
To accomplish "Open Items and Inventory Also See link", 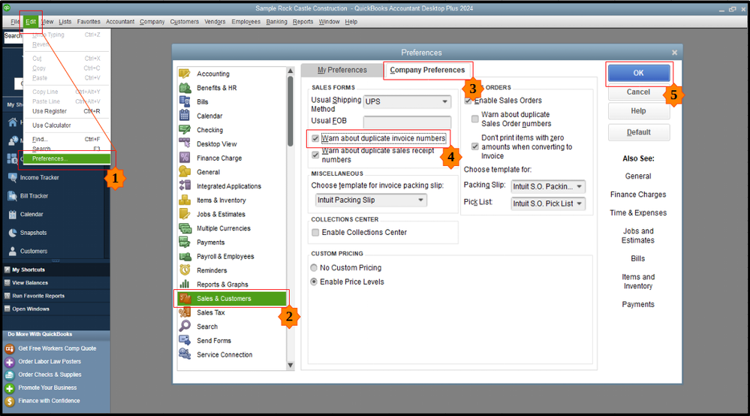I will point(638,281).
